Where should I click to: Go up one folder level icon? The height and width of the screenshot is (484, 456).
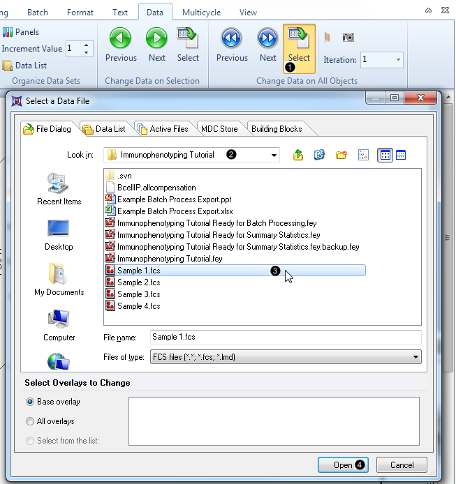(298, 155)
